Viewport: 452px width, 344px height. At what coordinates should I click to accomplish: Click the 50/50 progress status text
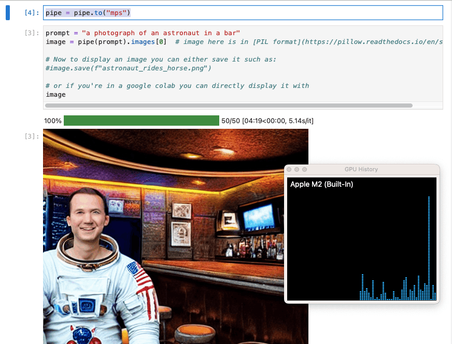point(267,121)
